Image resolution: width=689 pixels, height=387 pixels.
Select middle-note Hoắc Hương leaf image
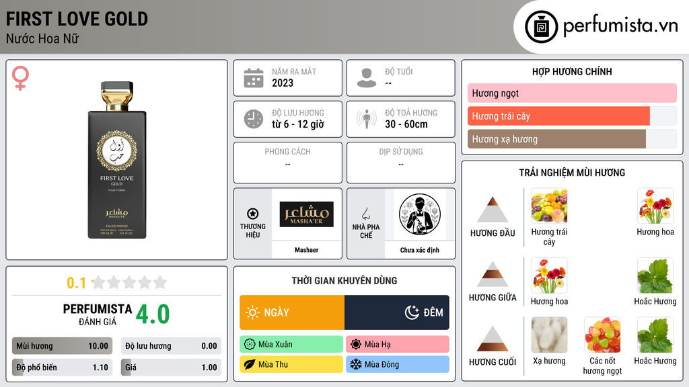pos(655,275)
